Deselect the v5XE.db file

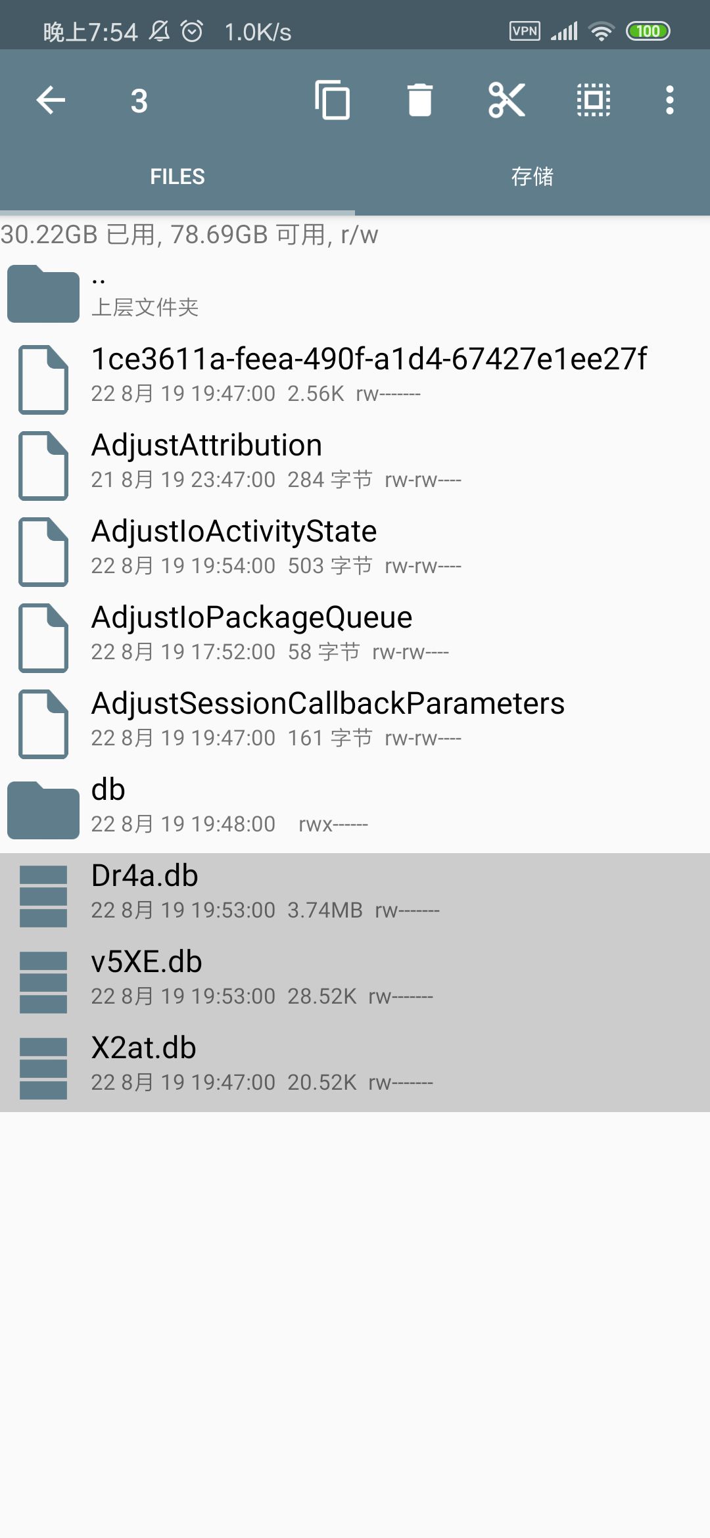tap(355, 982)
